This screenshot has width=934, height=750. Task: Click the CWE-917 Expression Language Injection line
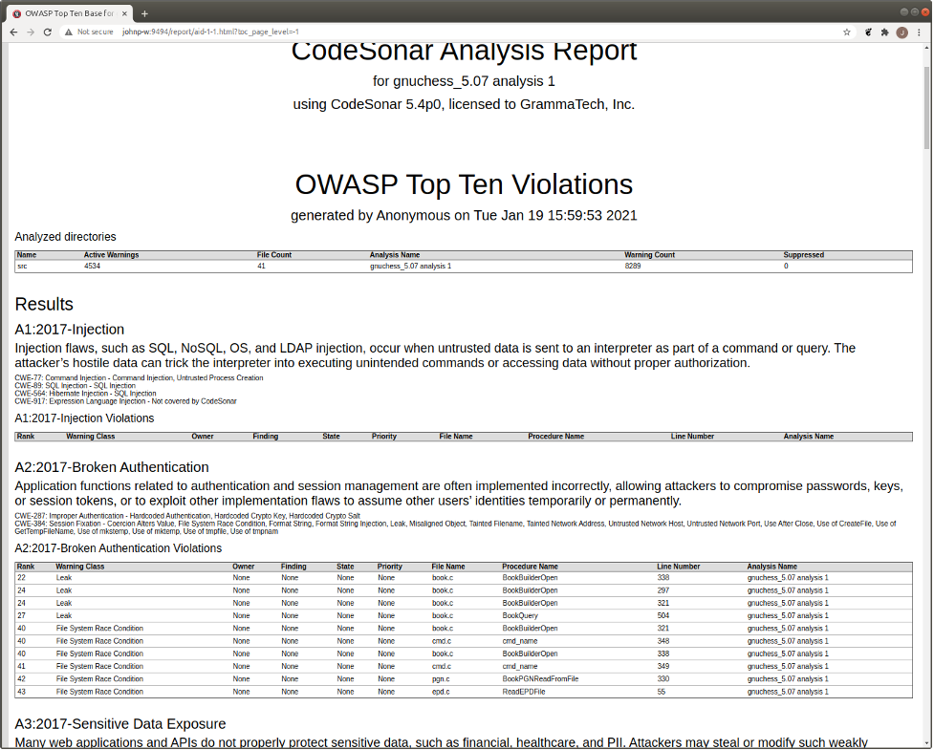[125, 401]
